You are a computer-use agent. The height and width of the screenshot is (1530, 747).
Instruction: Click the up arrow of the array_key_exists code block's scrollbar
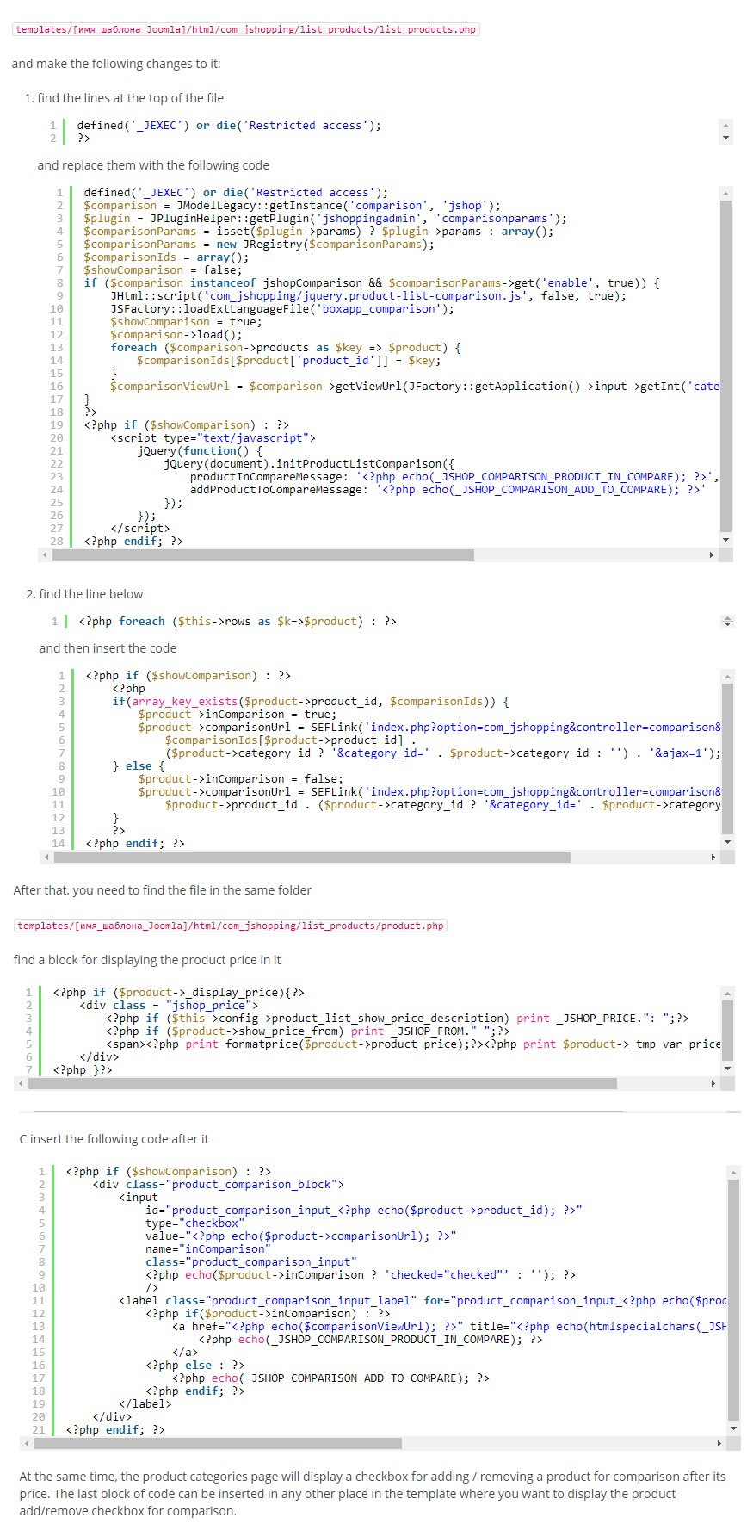728,676
